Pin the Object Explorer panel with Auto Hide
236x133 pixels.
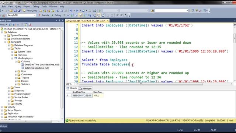point(59,20)
